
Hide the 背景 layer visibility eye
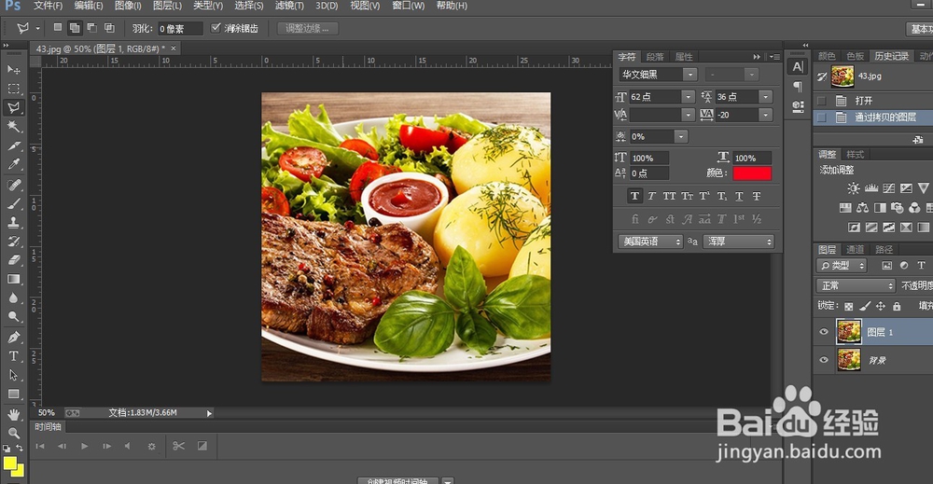coord(824,360)
